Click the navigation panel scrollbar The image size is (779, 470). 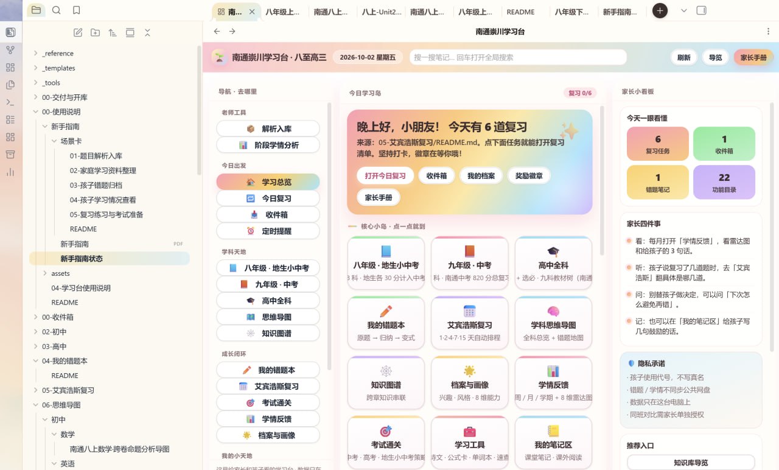tap(329, 236)
